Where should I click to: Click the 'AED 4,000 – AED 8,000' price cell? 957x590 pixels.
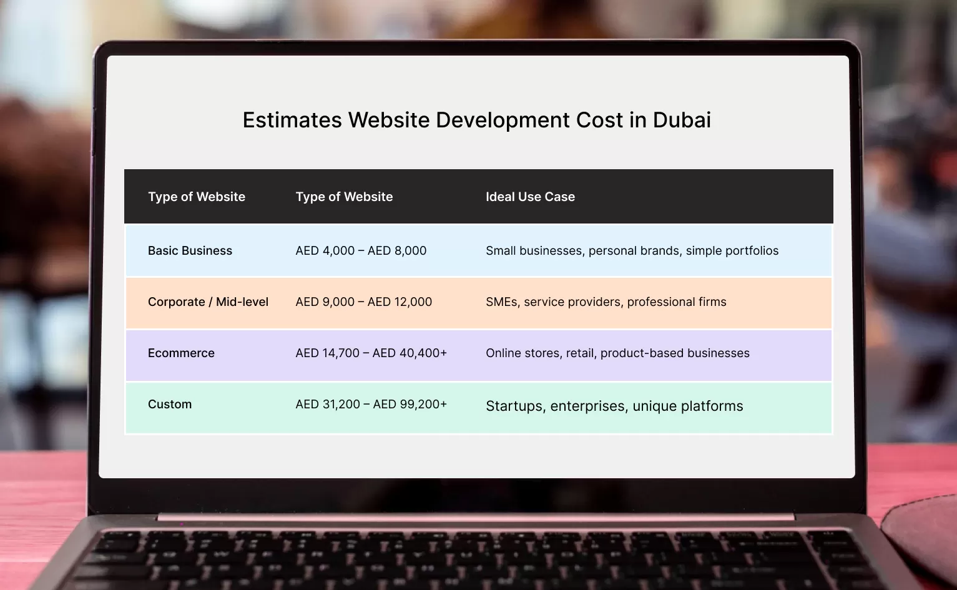(x=361, y=250)
